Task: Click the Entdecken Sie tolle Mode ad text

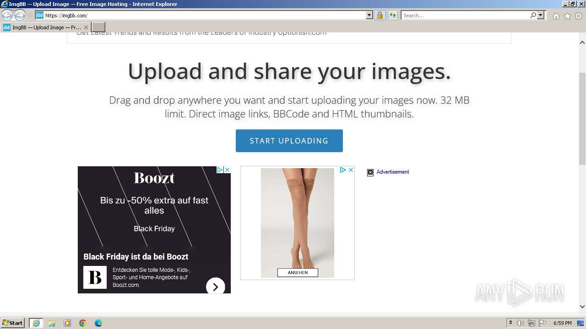Action: click(x=151, y=277)
